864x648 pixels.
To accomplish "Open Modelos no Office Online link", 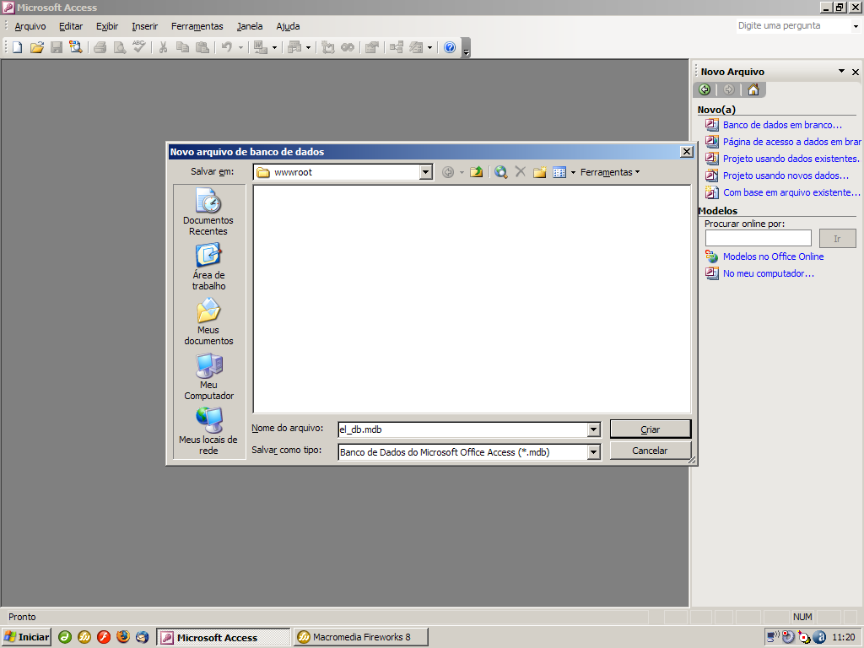I will (773, 256).
